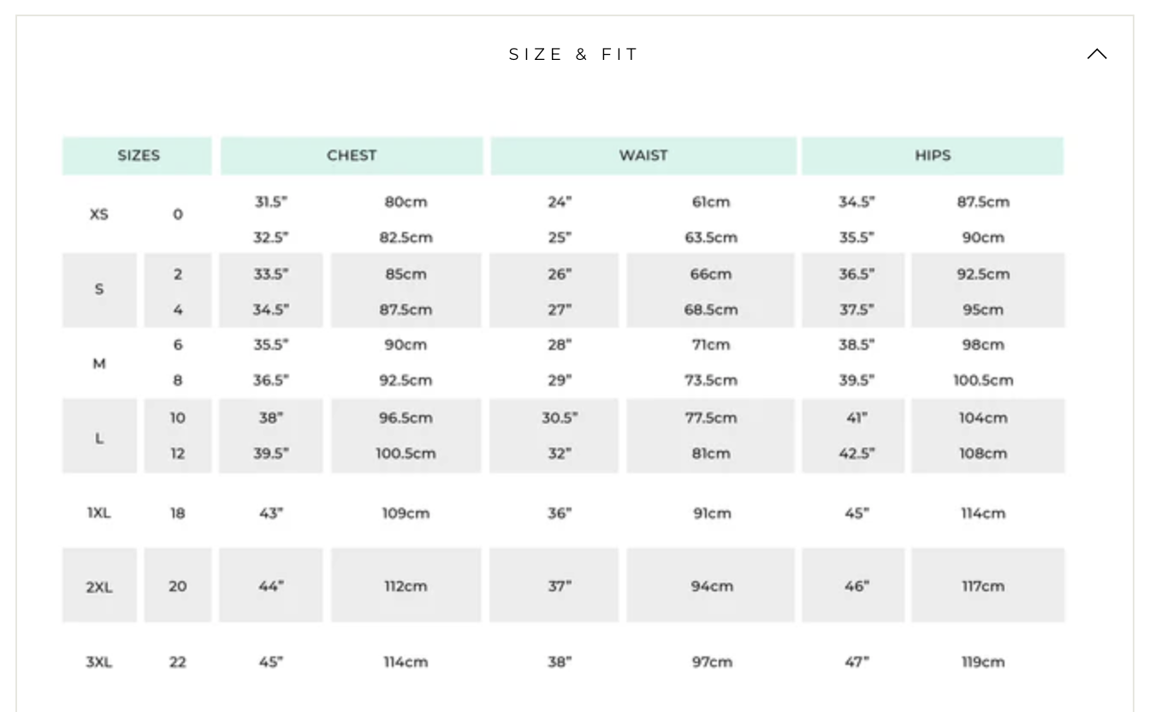Click the S size row label

click(99, 289)
